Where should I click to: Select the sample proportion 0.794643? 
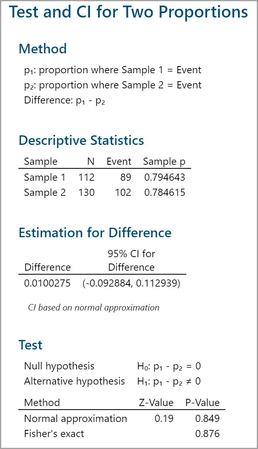(164, 178)
